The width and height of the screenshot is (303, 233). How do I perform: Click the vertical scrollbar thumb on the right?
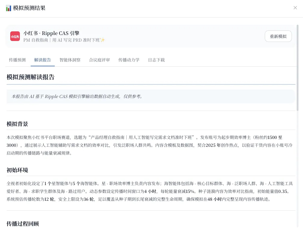(x=298, y=68)
